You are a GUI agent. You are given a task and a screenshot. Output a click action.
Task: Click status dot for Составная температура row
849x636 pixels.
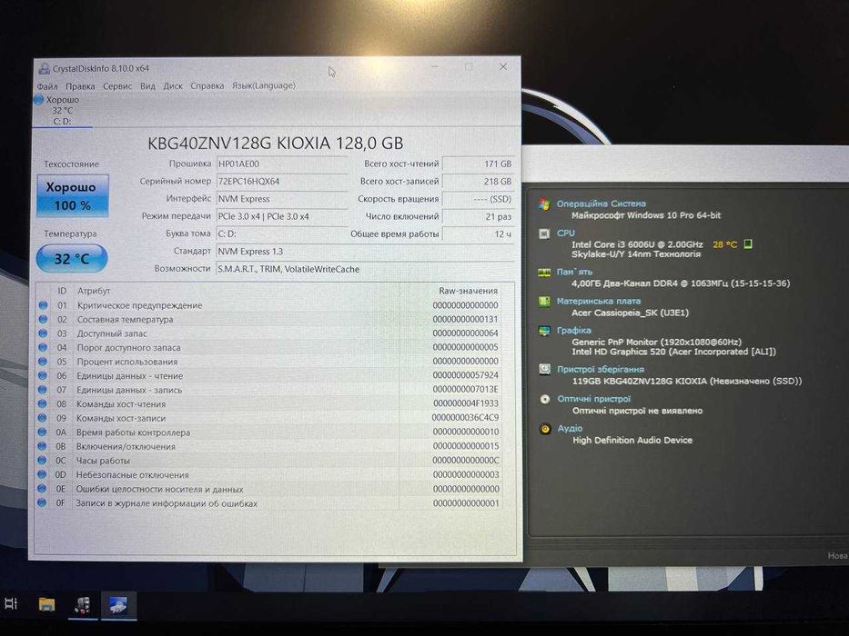click(x=44, y=319)
